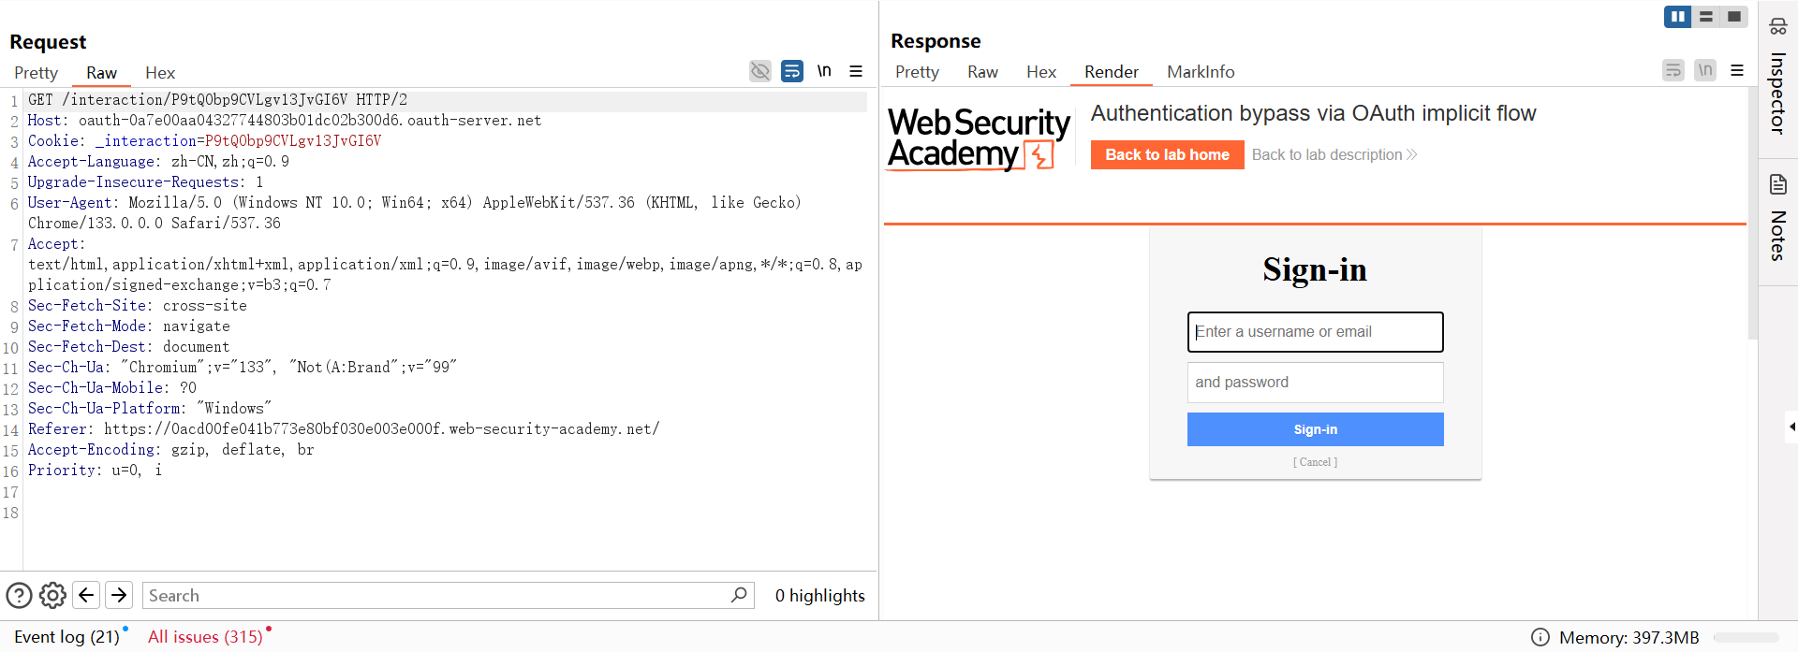
Task: Toggle request word wrap icon
Action: click(792, 71)
